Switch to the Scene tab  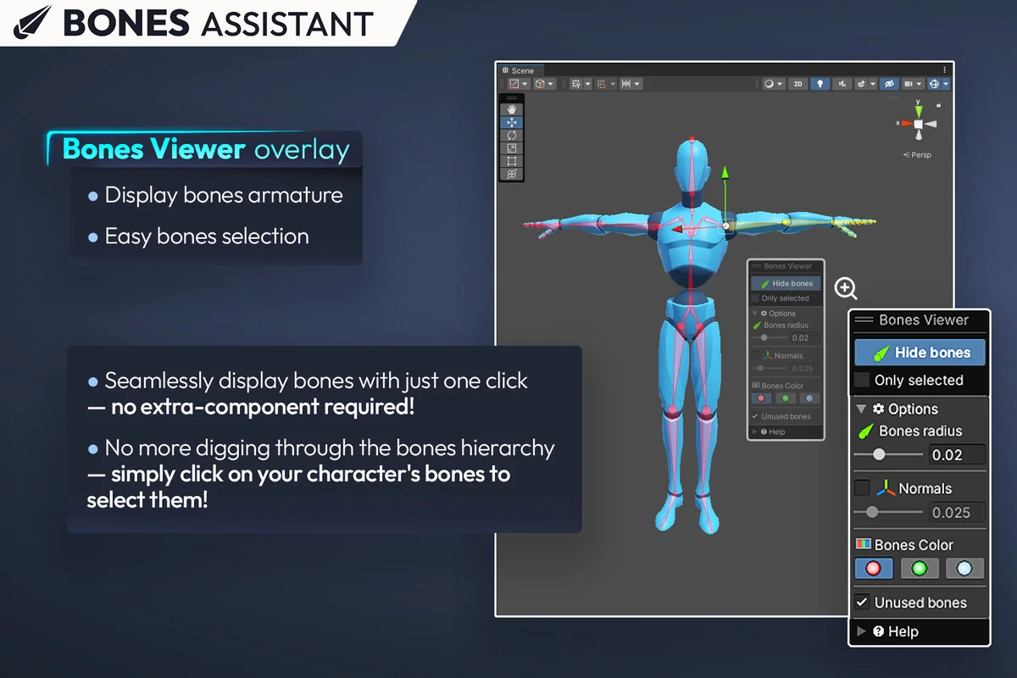521,70
